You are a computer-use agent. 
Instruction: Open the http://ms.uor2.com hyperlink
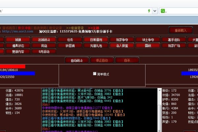(17, 31)
